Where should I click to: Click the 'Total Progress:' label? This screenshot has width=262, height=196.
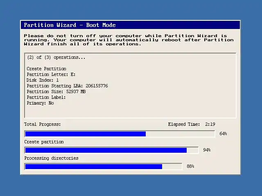click(x=43, y=124)
